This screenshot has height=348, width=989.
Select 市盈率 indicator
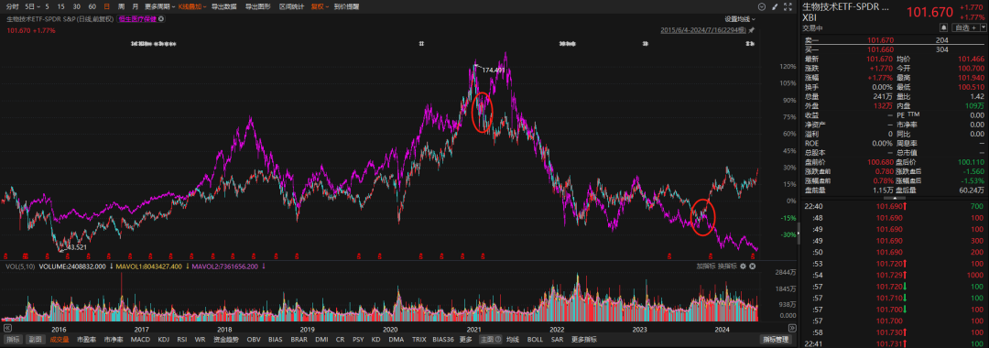click(86, 339)
